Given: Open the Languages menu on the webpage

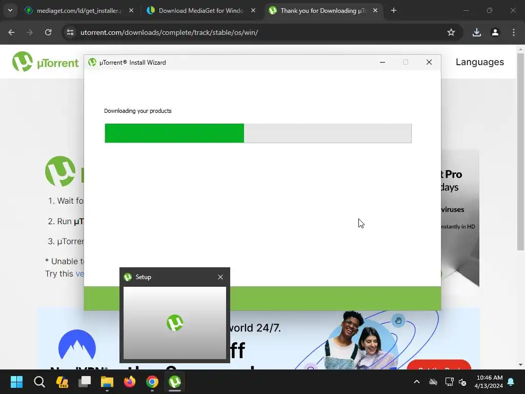Looking at the screenshot, I should point(479,62).
